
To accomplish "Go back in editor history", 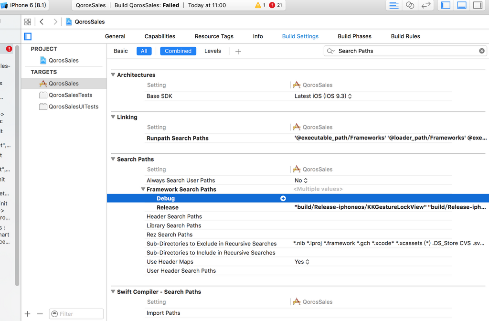I will tap(42, 22).
